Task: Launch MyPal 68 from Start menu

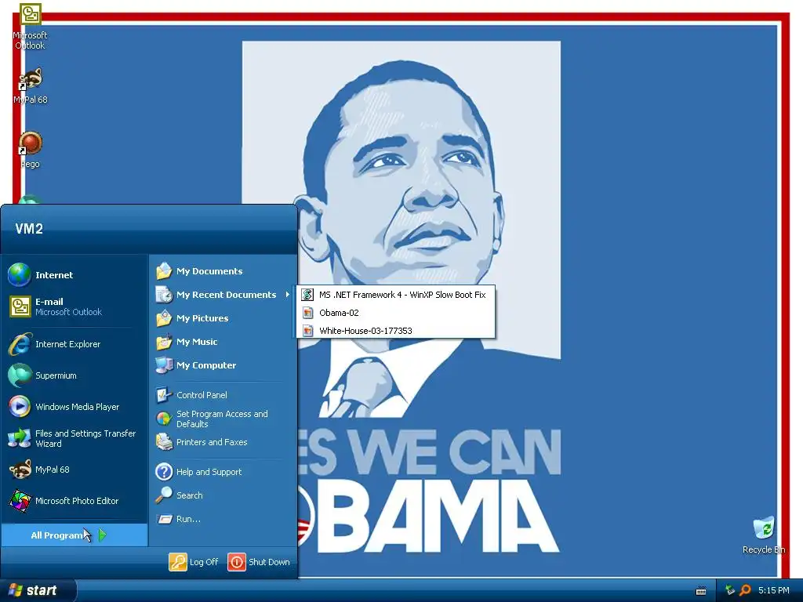Action: point(74,470)
